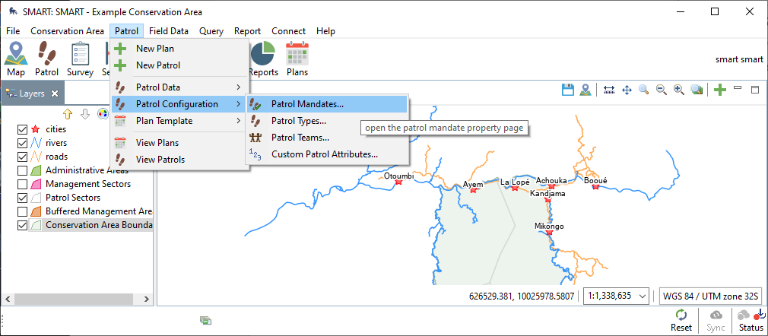The width and height of the screenshot is (768, 336).
Task: Close the Layers panel tab
Action: point(55,94)
